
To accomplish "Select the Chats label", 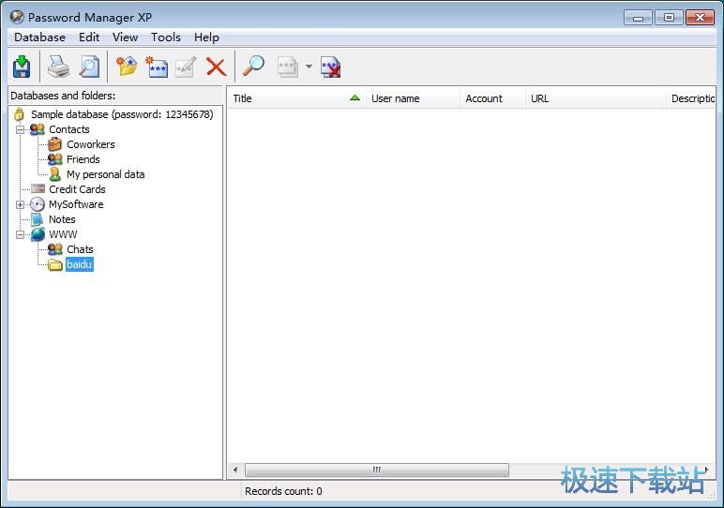I will click(x=80, y=249).
